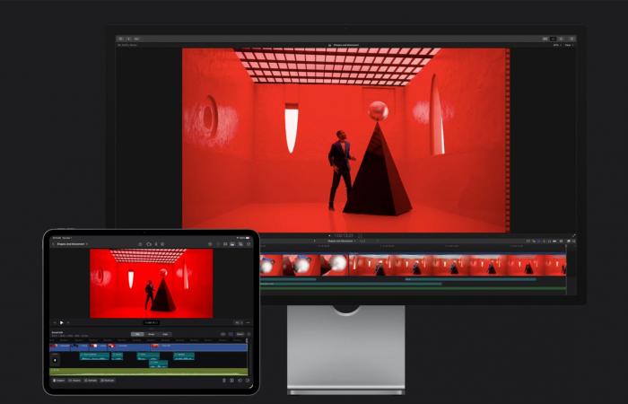Open the Multicam option in iPad bottom bar
The width and height of the screenshot is (628, 404).
[x=108, y=381]
